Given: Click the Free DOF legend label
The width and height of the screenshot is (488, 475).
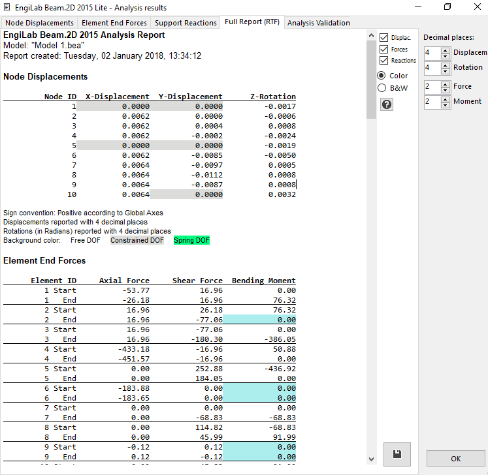Looking at the screenshot, I should pyautogui.click(x=86, y=240).
